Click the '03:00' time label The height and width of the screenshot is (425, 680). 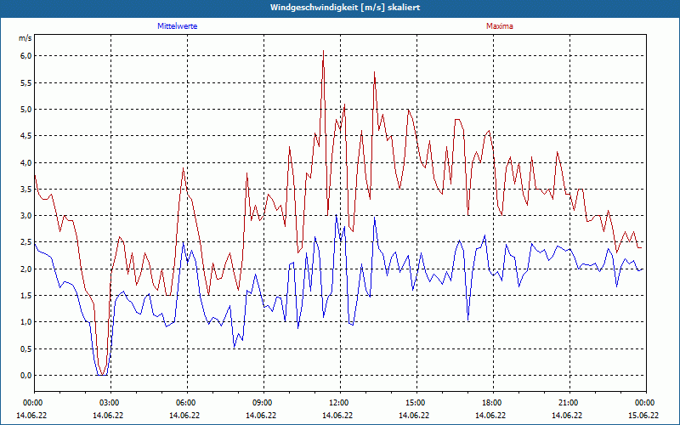click(x=109, y=403)
